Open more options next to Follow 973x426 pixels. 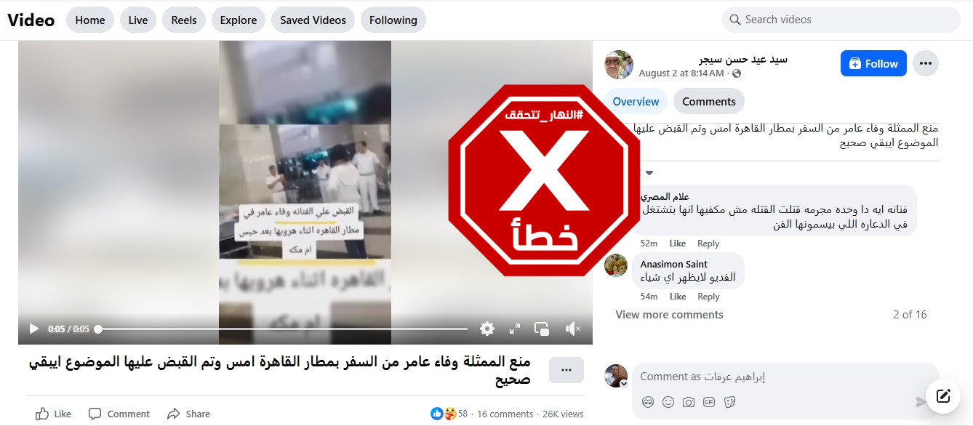click(925, 63)
